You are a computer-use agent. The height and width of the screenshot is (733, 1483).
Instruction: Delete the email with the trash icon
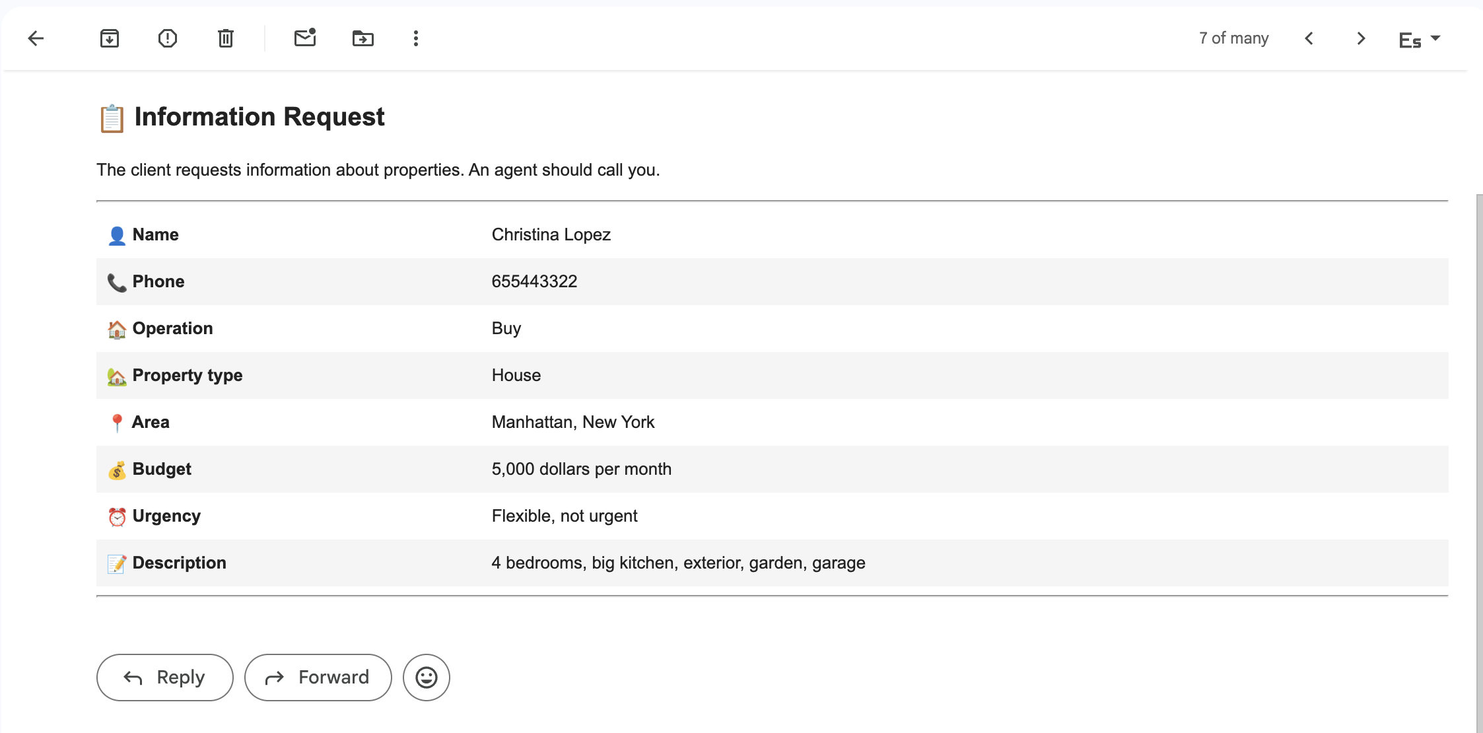click(226, 38)
